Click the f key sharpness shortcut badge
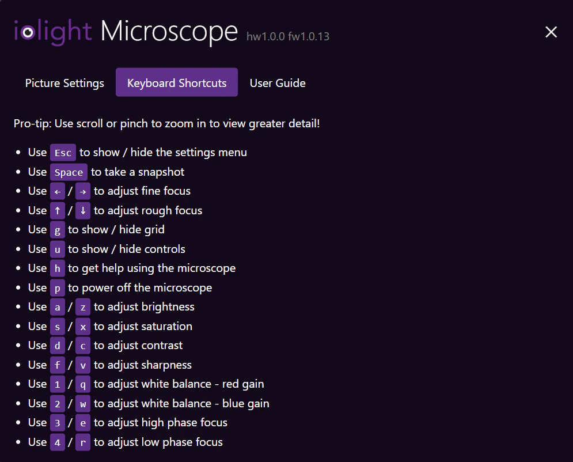Image resolution: width=573 pixels, height=462 pixels. click(57, 365)
